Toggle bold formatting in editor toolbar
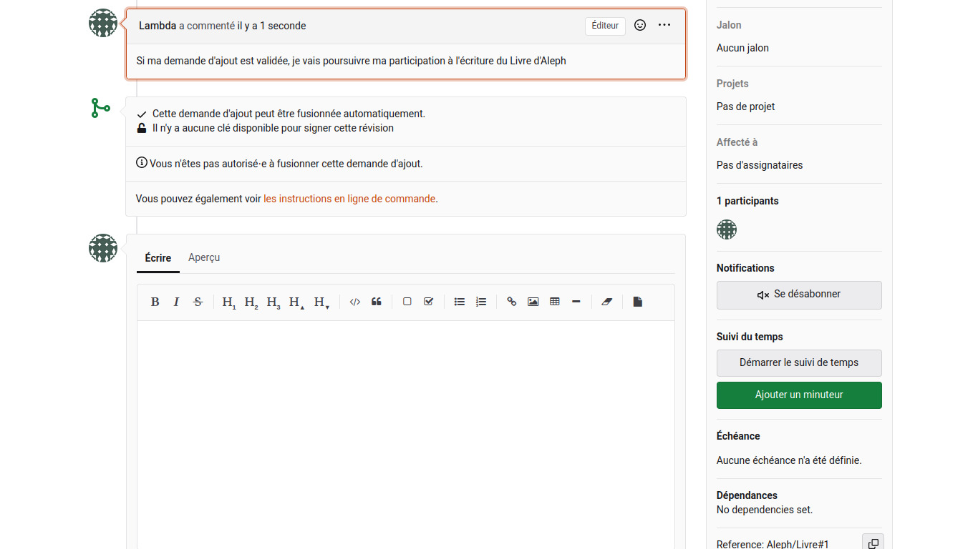Viewport: 978px width, 549px height. (155, 302)
